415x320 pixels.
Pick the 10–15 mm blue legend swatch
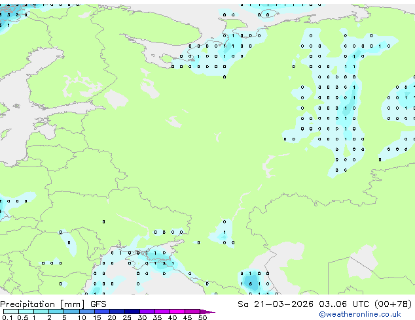(87, 312)
